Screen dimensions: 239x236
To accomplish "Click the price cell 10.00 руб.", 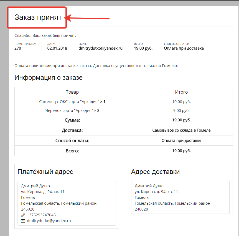I will pyautogui.click(x=181, y=102).
